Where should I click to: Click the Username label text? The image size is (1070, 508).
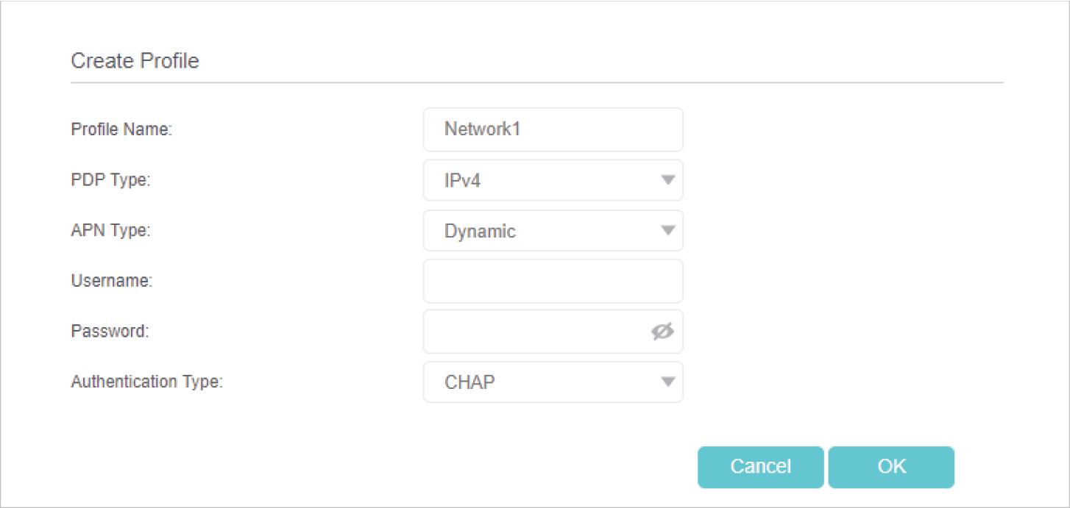(112, 281)
